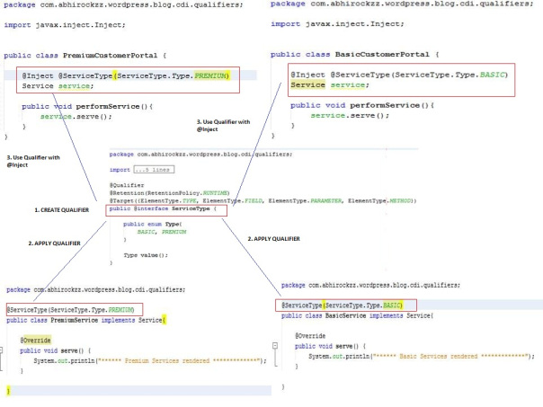Click @Inject annotation in PremiumCustomerPortal class
This screenshot has height=407, width=543.
point(36,75)
